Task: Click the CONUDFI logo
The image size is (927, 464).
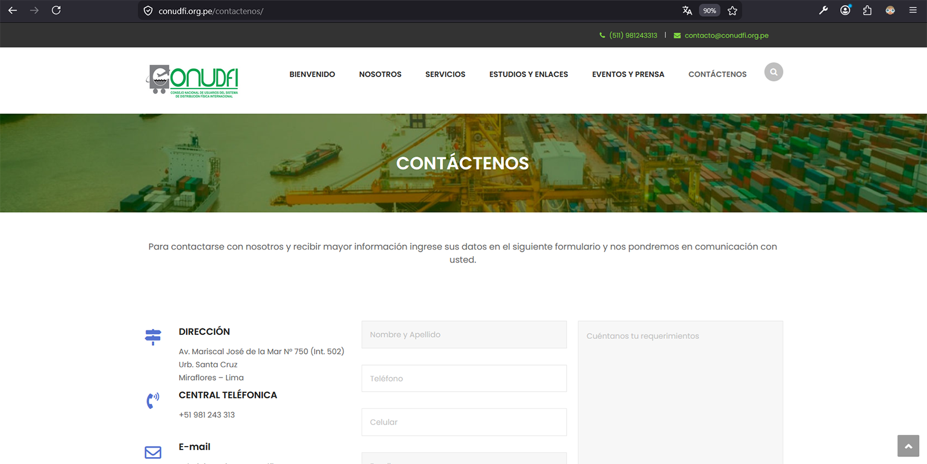Action: (x=192, y=81)
